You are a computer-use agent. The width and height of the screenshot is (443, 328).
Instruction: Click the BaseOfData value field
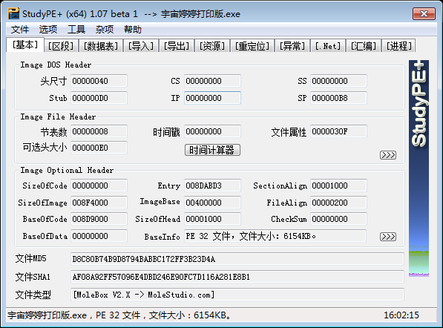click(x=99, y=236)
